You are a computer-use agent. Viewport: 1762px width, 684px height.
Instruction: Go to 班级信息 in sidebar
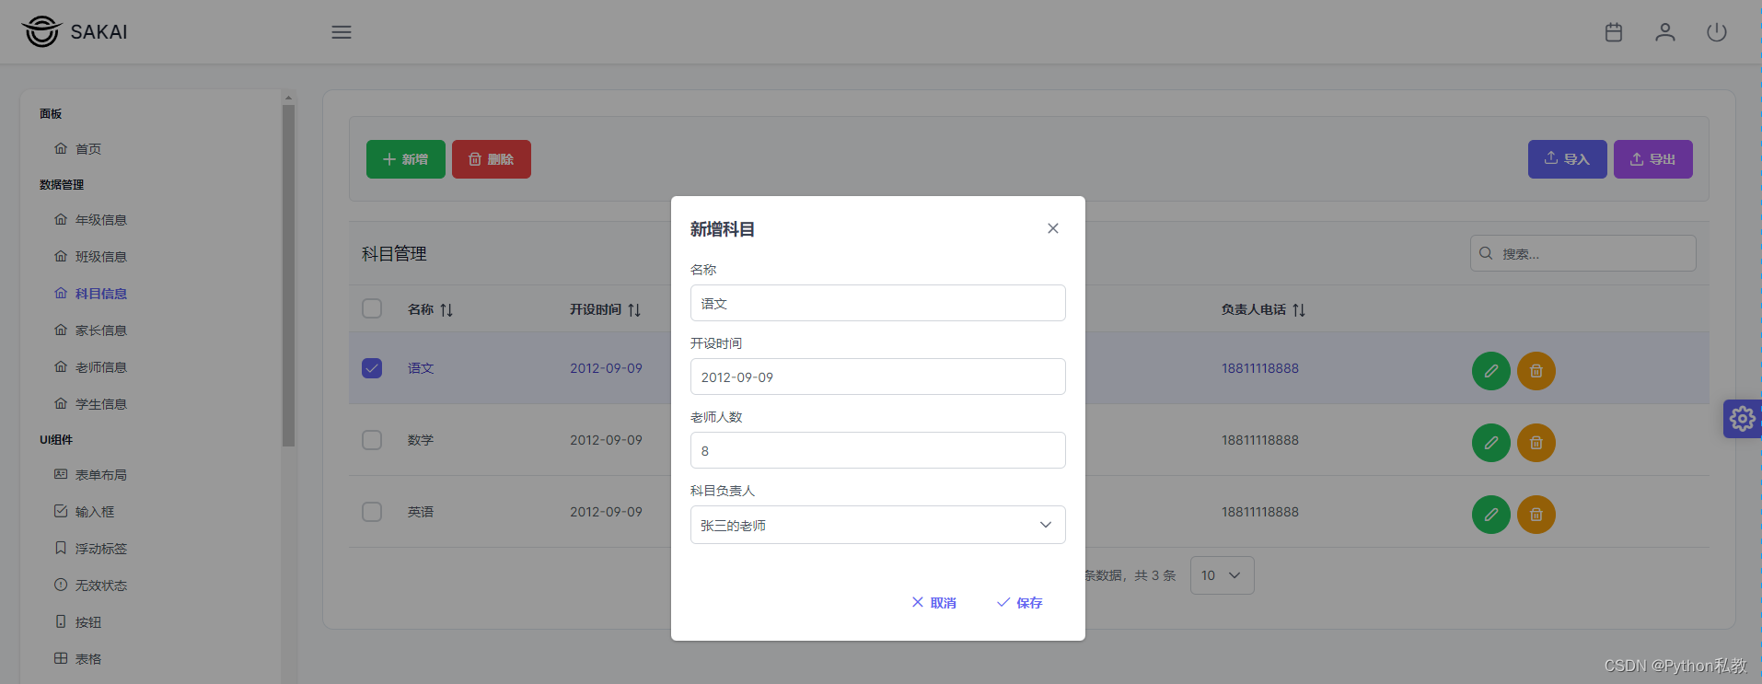point(101,257)
